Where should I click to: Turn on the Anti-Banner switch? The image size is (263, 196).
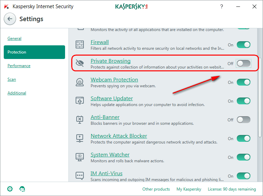244,120
